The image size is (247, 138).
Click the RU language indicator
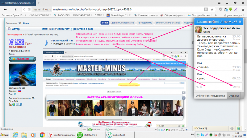click(x=192, y=135)
